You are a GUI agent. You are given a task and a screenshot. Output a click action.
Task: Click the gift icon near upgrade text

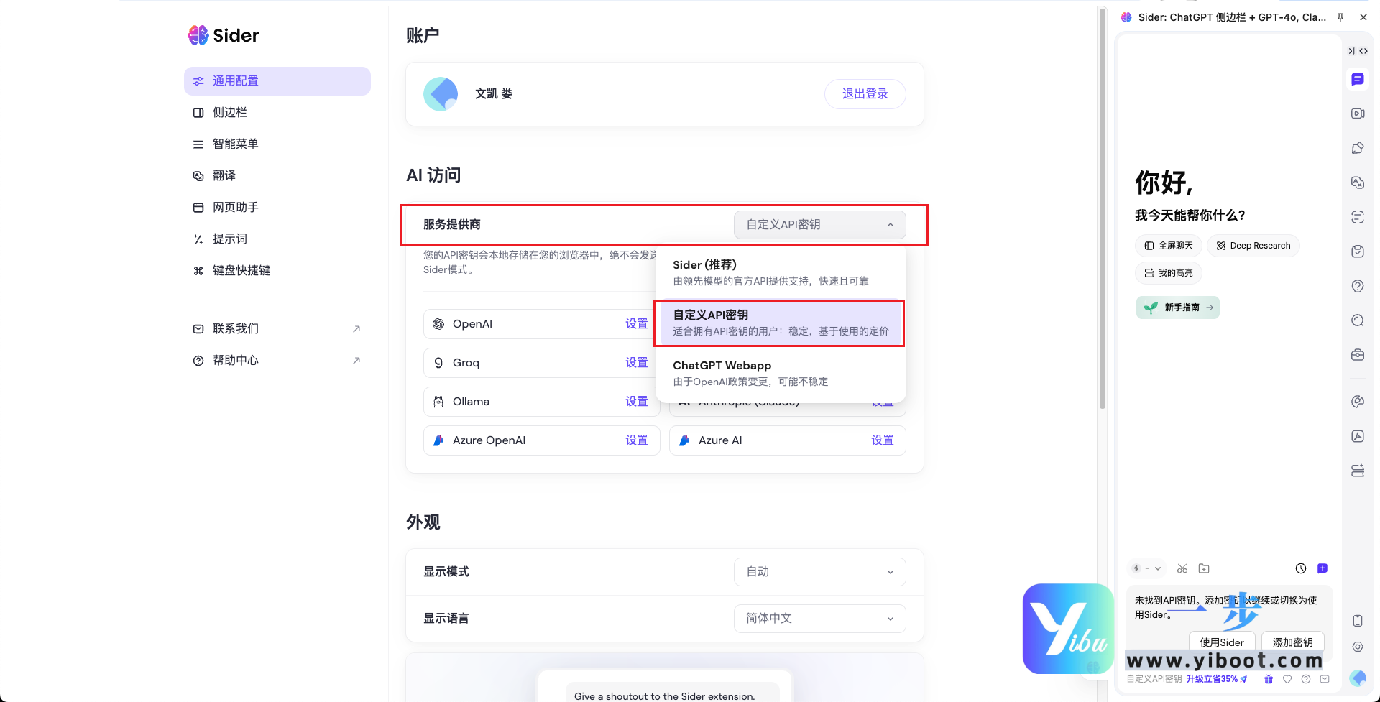point(1268,679)
